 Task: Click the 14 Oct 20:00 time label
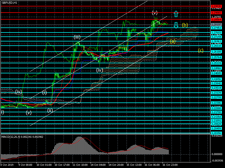[116, 165]
